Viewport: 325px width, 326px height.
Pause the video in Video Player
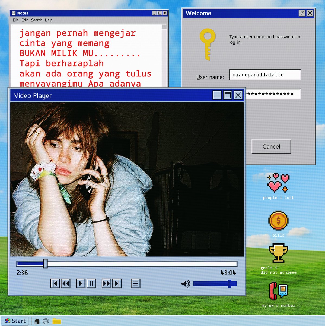91,284
